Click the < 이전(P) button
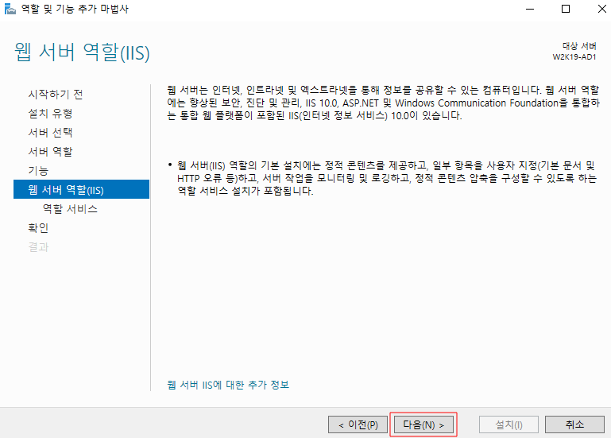The width and height of the screenshot is (611, 438). (358, 424)
